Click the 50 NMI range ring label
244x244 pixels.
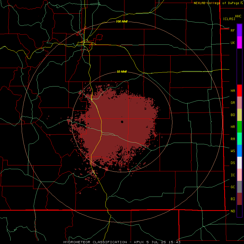[x=122, y=72]
